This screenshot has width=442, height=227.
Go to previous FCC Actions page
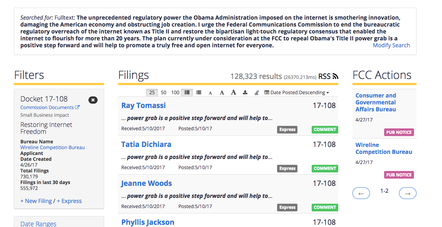[x=361, y=193]
